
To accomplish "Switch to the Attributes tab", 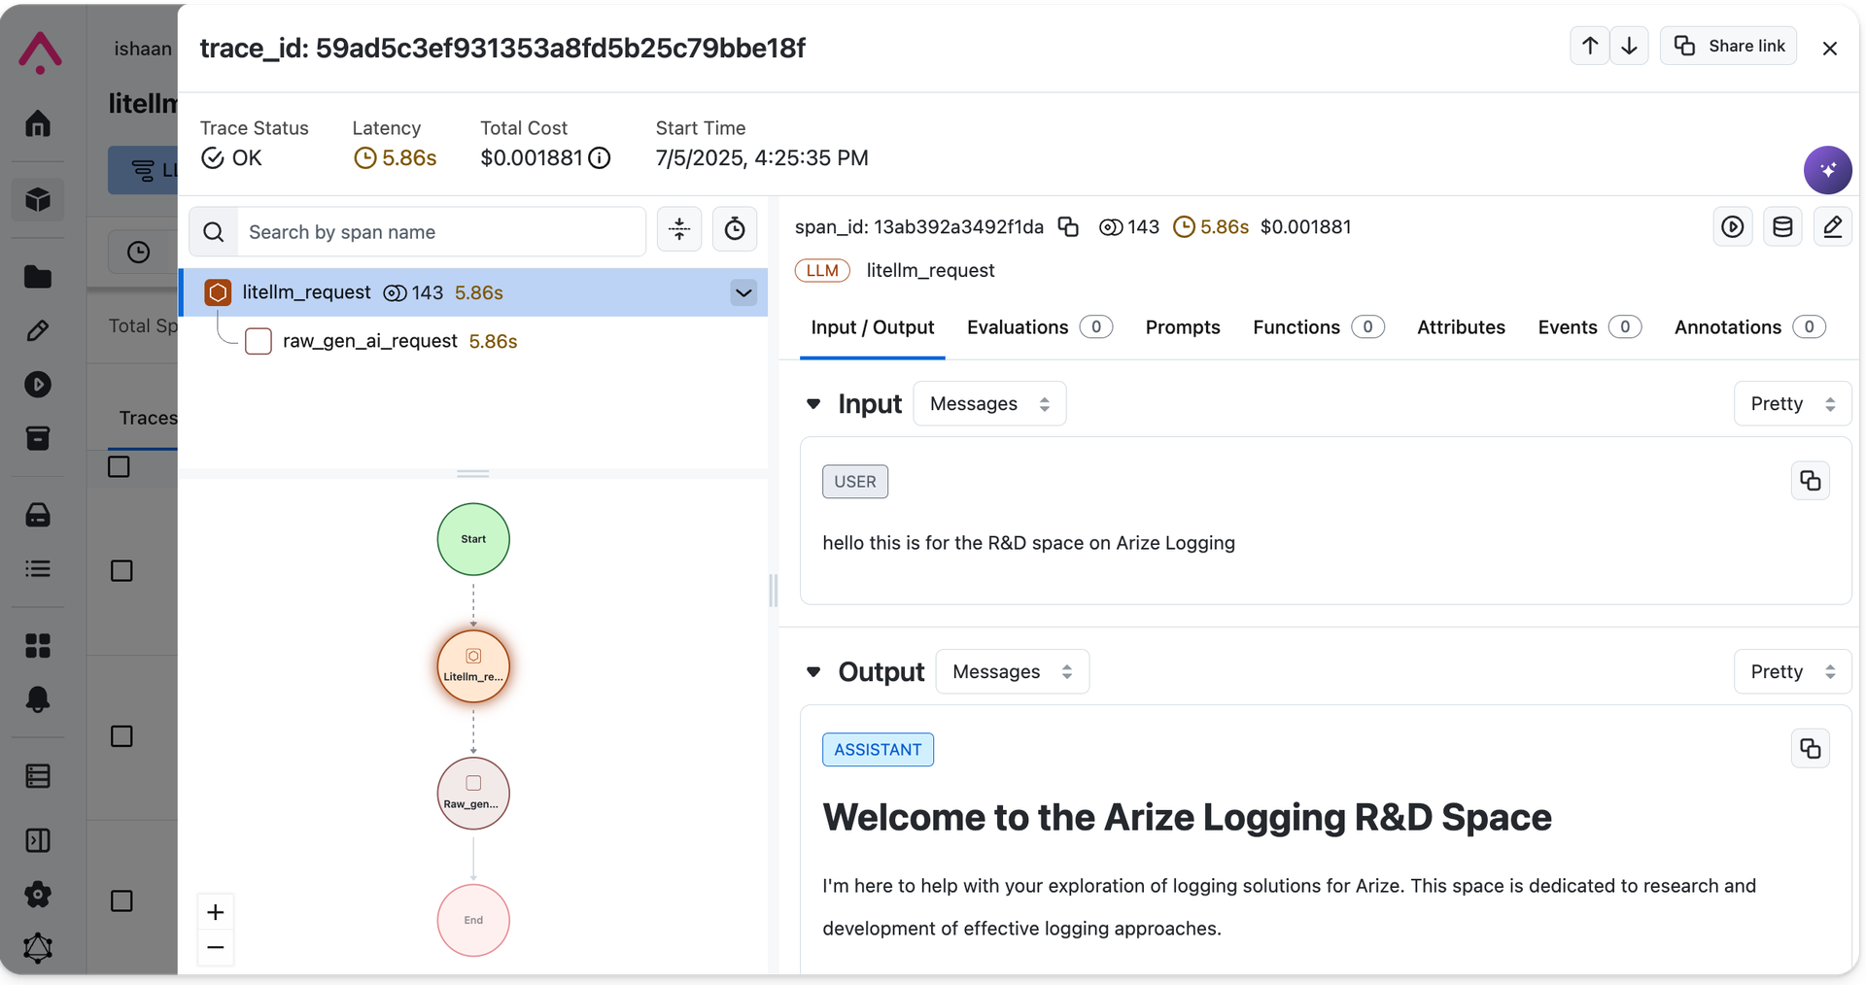I will click(x=1462, y=327).
